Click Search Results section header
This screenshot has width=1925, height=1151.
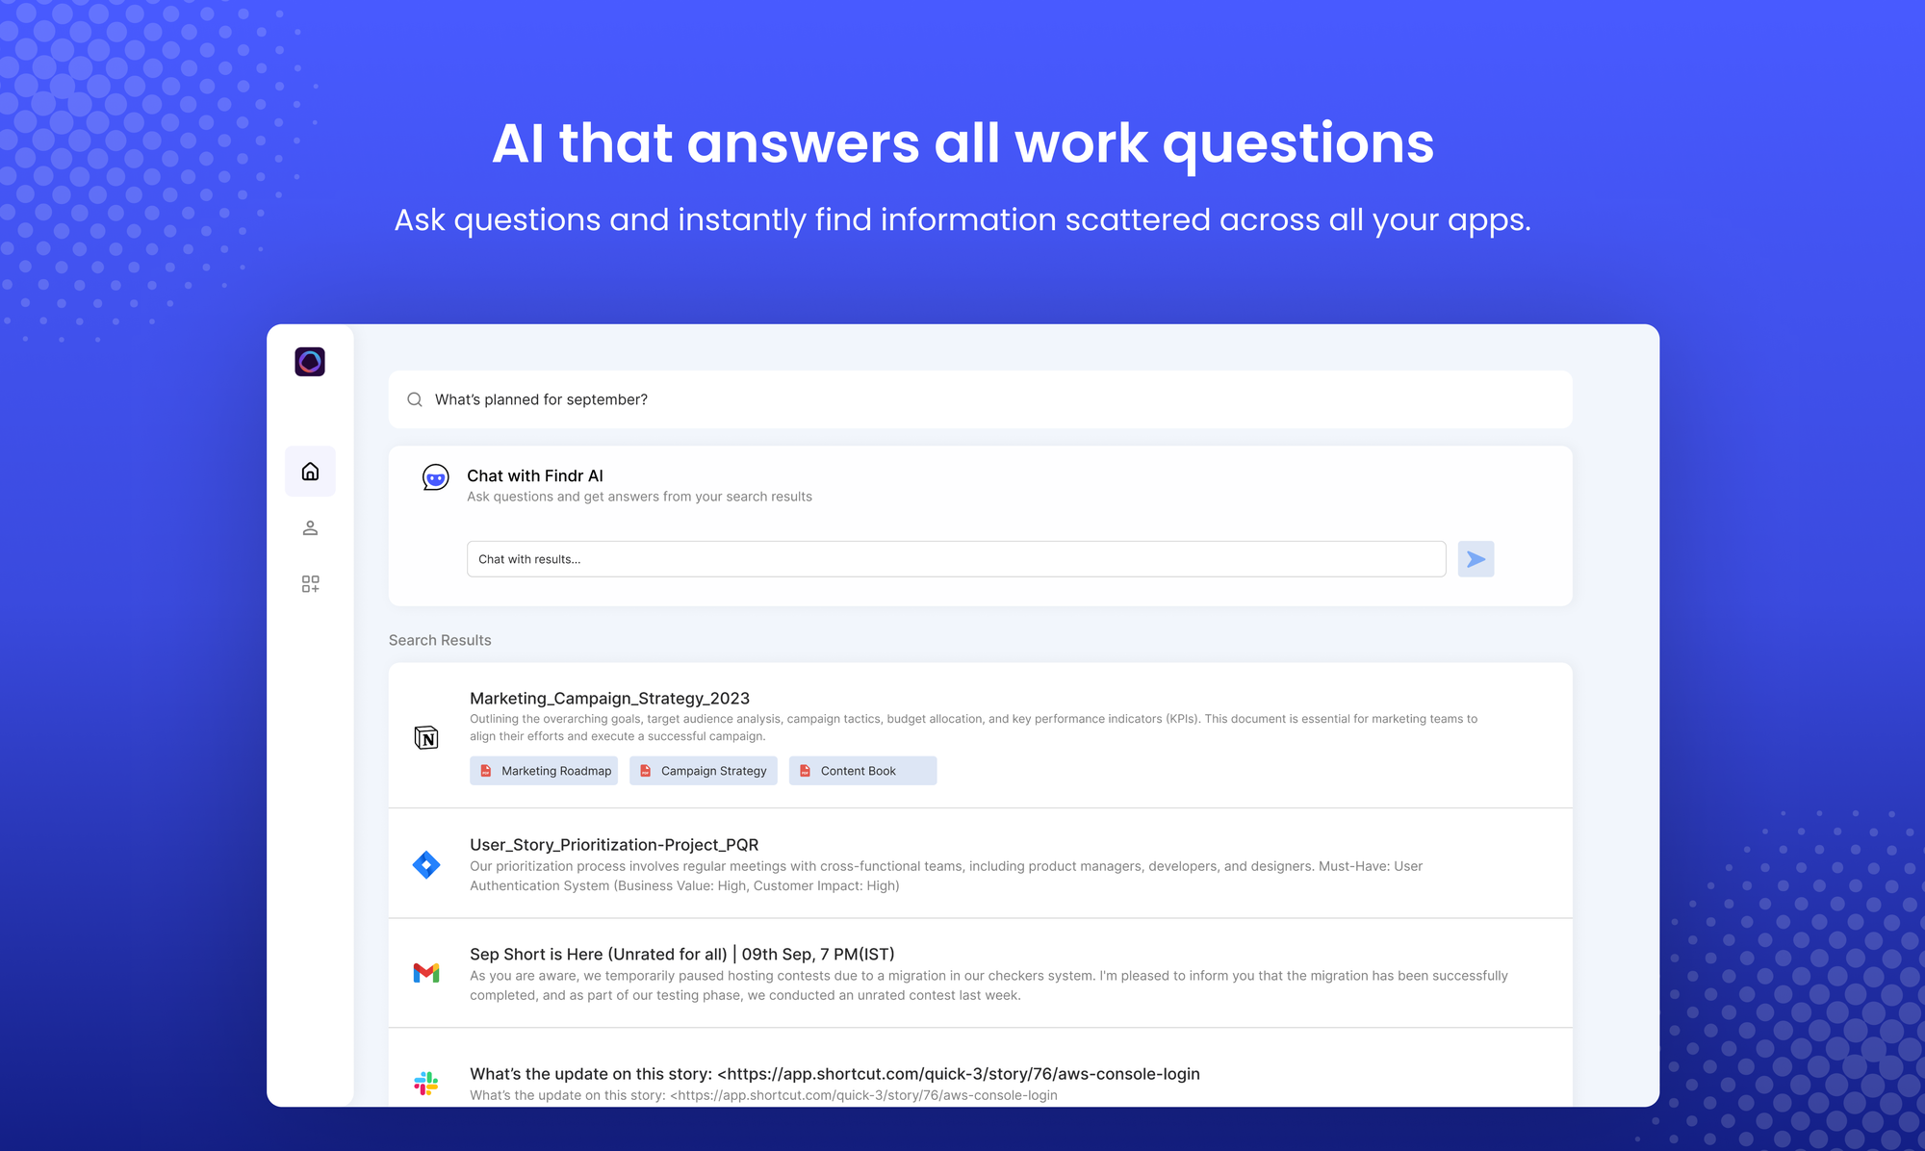pyautogui.click(x=439, y=640)
